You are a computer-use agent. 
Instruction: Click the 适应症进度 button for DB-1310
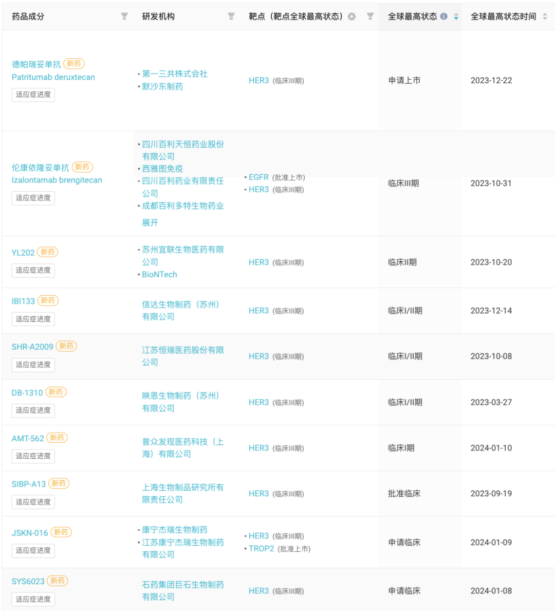33,410
